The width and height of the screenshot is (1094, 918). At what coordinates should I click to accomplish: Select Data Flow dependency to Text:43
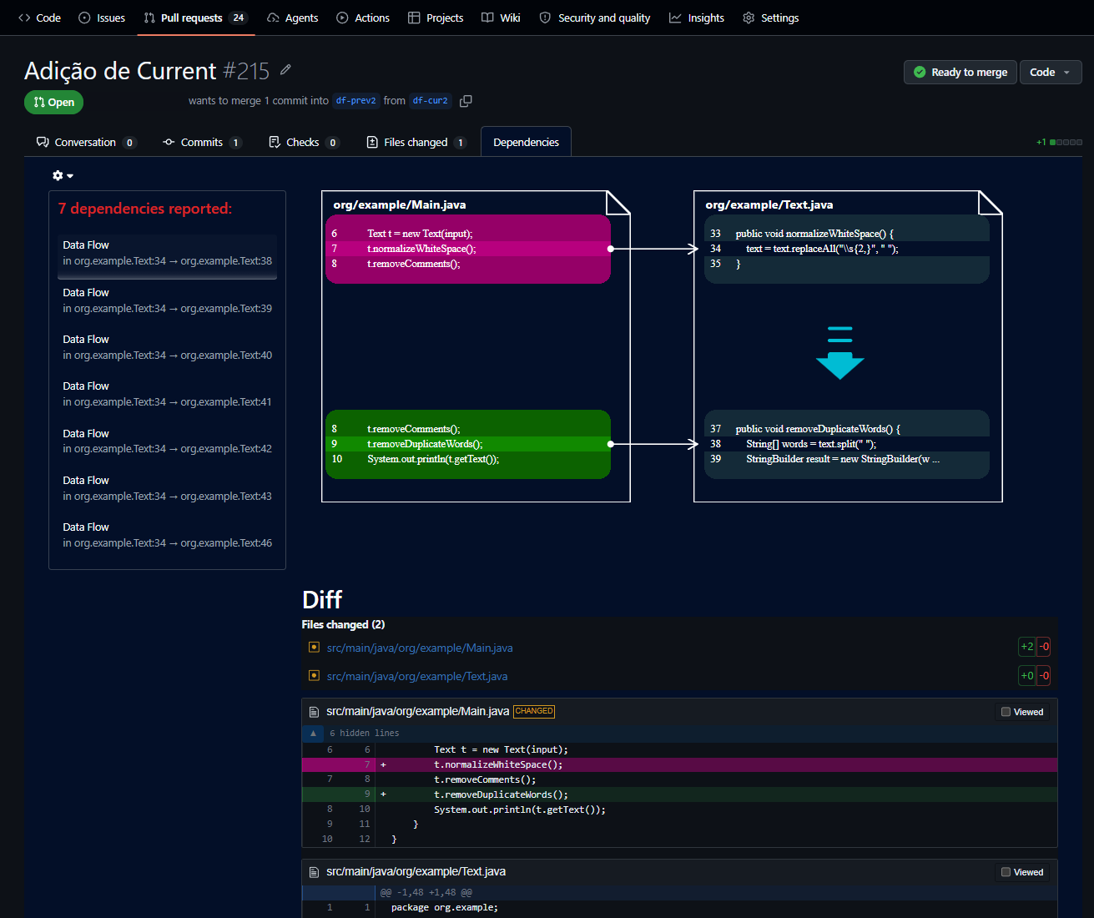point(167,488)
